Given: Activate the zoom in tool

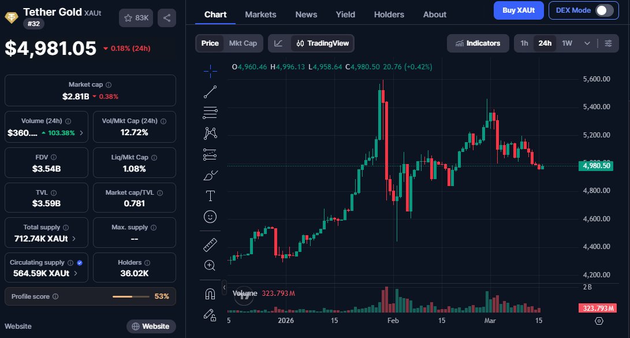Looking at the screenshot, I should [210, 265].
